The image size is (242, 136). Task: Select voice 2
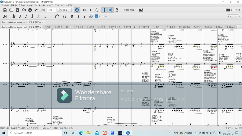click(x=100, y=16)
